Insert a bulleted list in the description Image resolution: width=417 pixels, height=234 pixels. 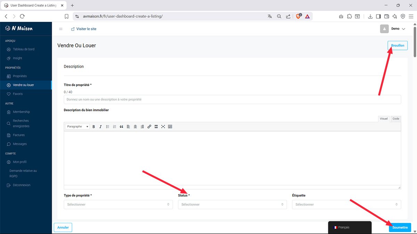coord(108,127)
